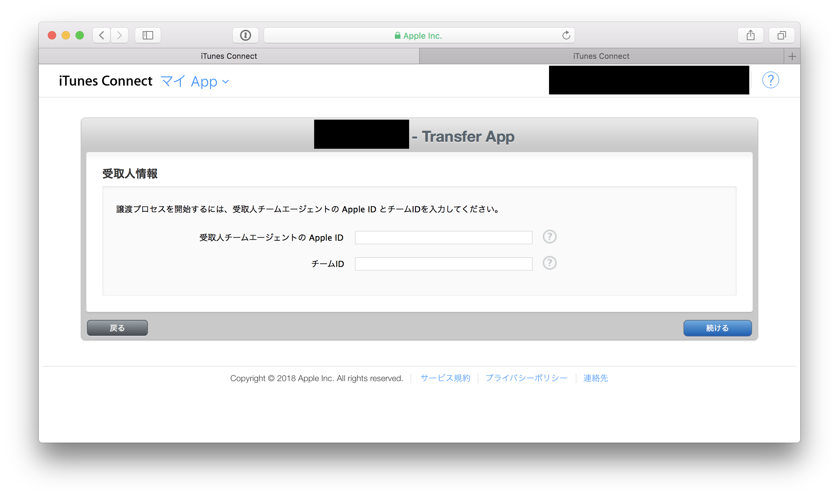Viewport: 839px width, 498px height.
Task: Click the Safari back navigation arrow
Action: click(101, 35)
